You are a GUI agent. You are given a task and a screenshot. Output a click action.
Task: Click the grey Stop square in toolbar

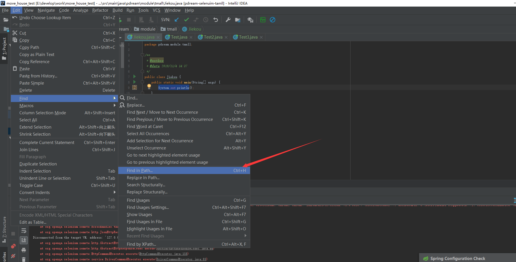[x=129, y=20]
